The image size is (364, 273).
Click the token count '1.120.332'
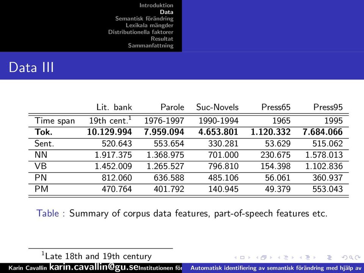click(270, 132)
